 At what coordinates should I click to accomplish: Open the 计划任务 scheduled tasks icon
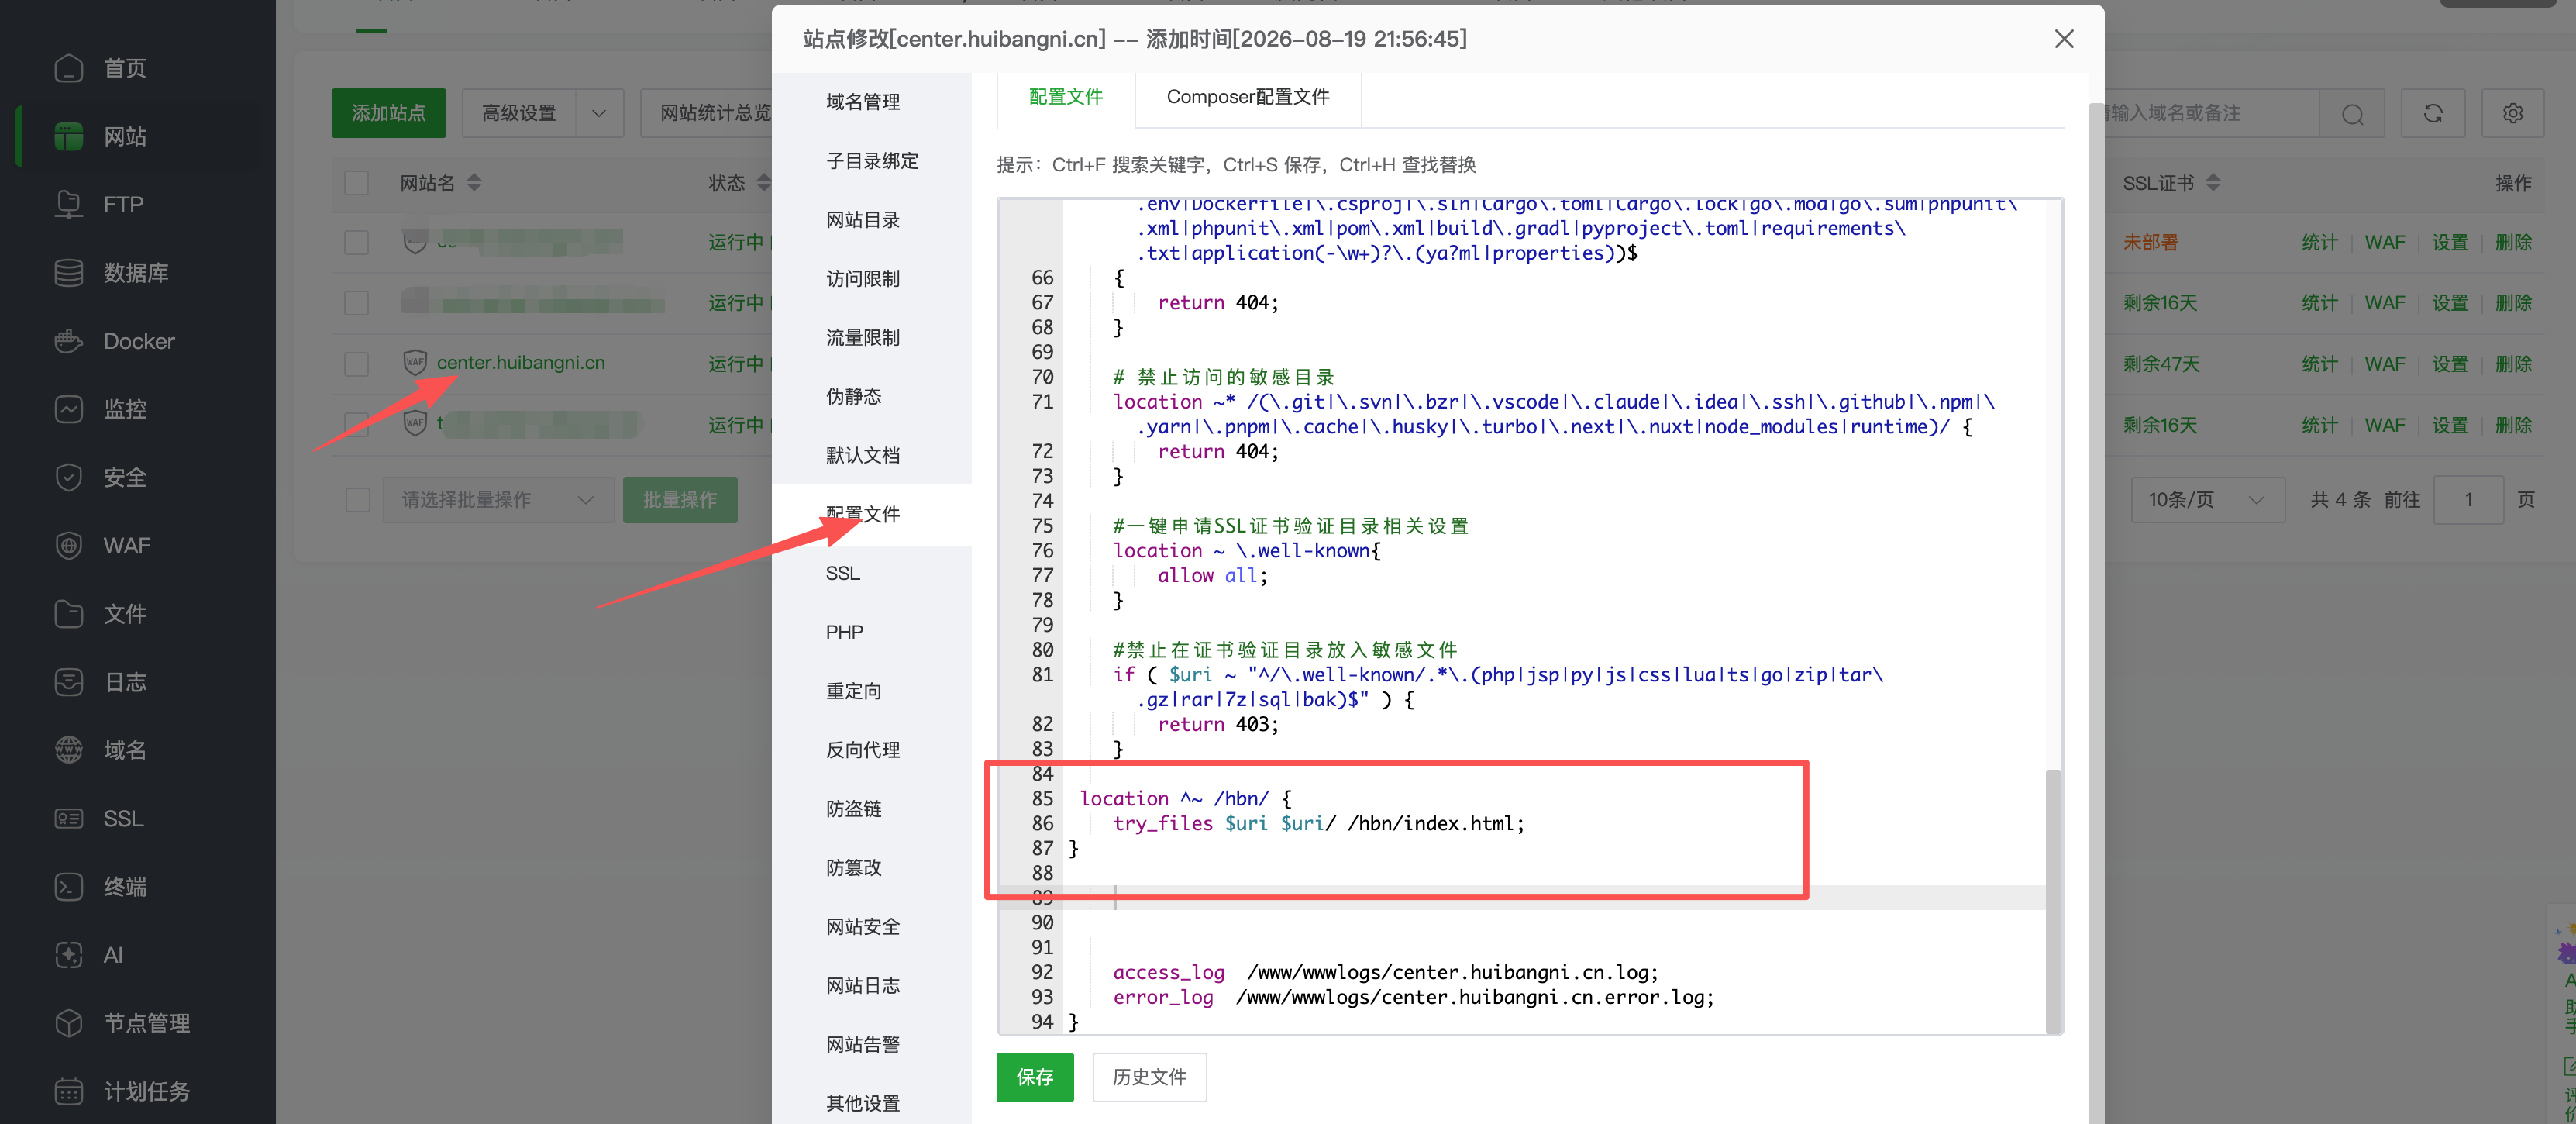pos(69,1091)
